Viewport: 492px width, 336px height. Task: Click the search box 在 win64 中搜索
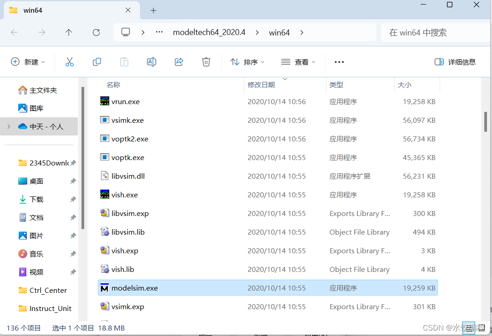[436, 32]
